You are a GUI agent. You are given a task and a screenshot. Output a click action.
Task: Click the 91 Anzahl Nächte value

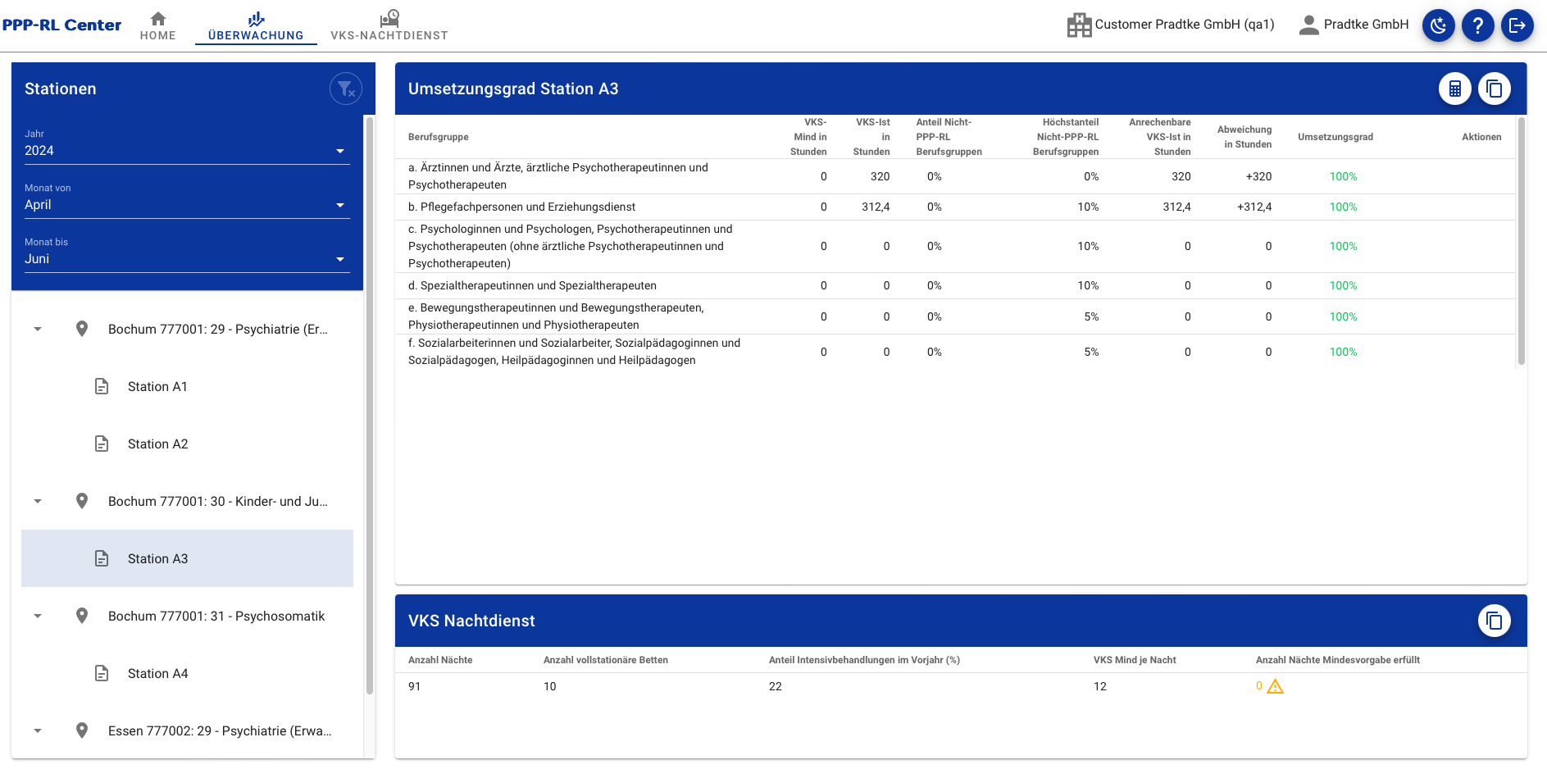415,686
